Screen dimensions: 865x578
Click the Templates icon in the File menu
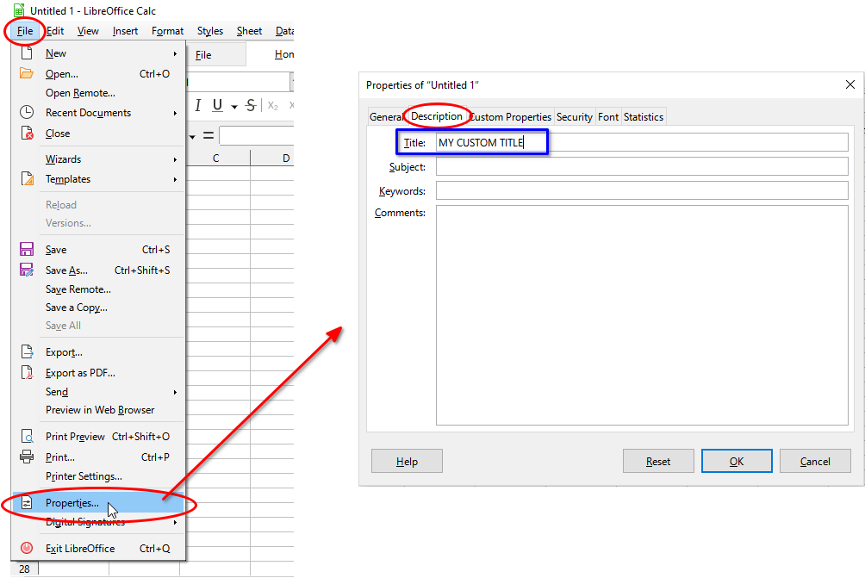pyautogui.click(x=28, y=179)
